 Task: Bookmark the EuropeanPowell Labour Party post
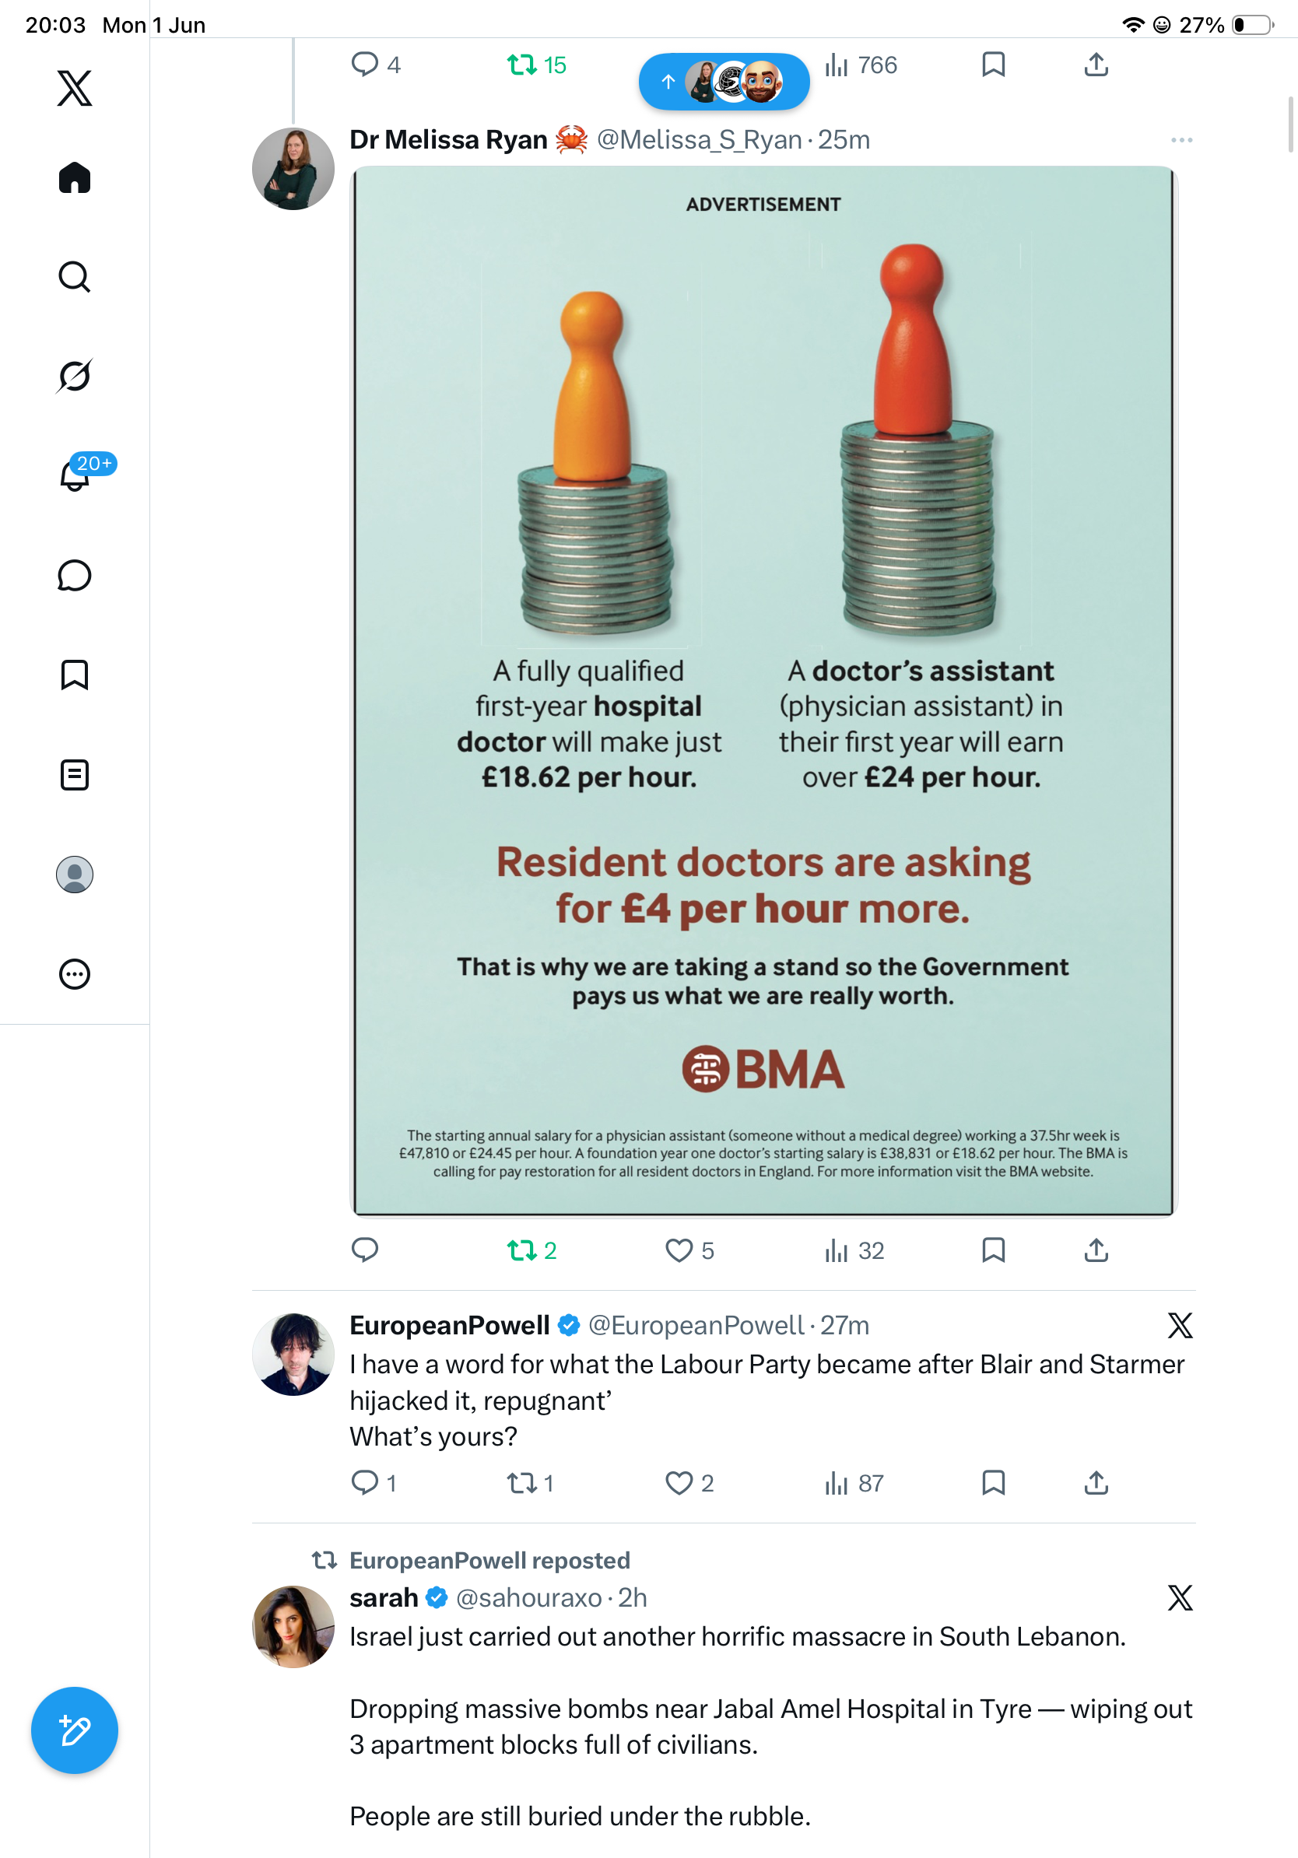(993, 1483)
